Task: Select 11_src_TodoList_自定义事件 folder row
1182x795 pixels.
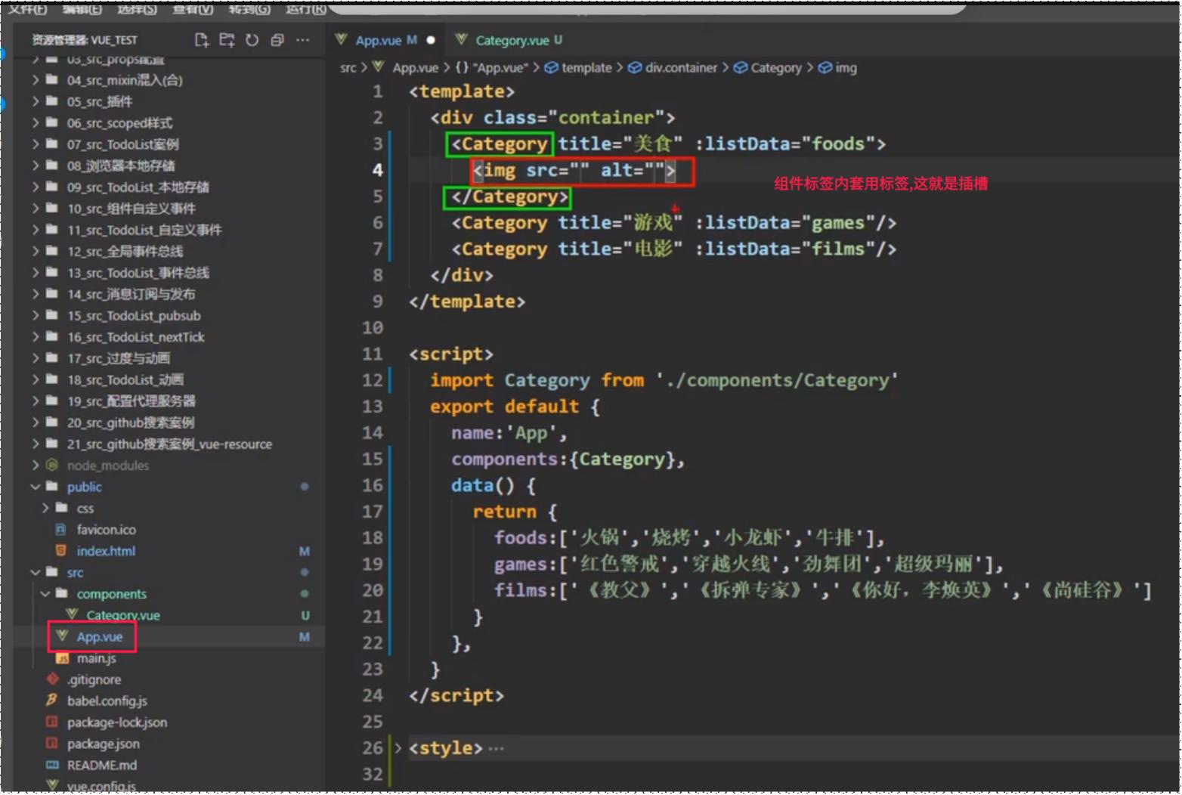Action: 168,230
